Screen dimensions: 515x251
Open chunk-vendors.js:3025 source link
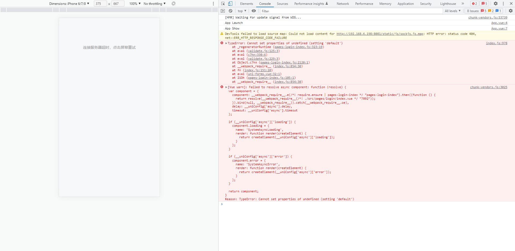488,87
